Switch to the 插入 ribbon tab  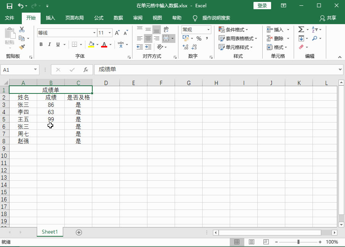click(51, 18)
